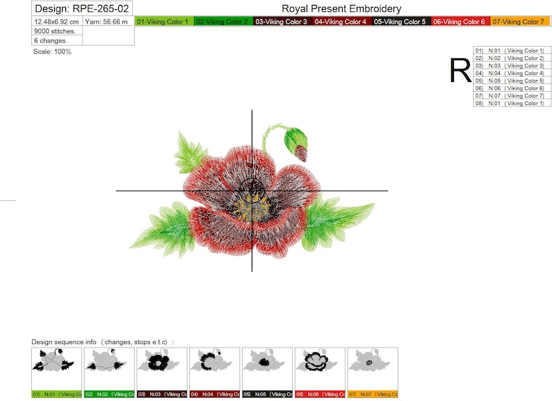
Task: Click sequence thumbnail 06 petal outline
Action: pos(320,373)
